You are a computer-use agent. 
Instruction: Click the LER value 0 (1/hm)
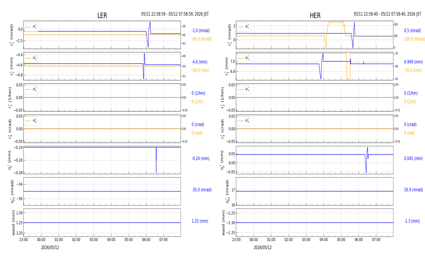pos(198,93)
